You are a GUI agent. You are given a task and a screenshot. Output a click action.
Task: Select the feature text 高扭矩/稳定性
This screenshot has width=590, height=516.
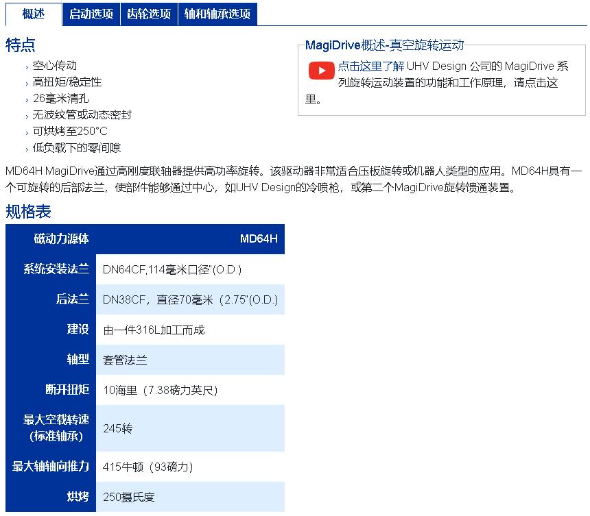pos(67,82)
